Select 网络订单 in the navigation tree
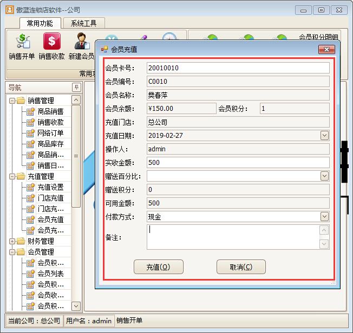The image size is (353, 333). pos(50,133)
